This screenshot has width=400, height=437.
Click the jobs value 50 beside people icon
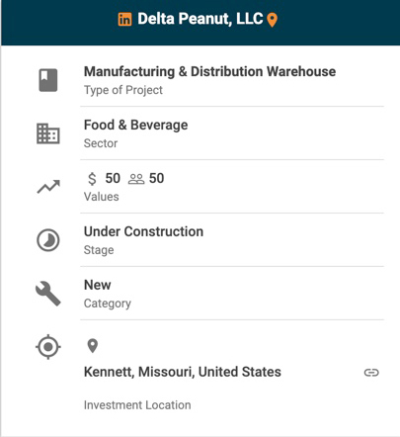156,178
